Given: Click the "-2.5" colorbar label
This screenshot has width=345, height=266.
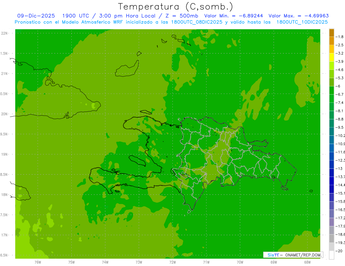Looking at the screenshot, I should pos(340,45).
